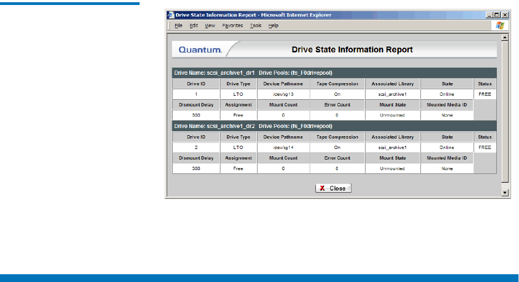Click the Windows logo in the menu bar
The image size is (519, 282).
click(x=500, y=25)
